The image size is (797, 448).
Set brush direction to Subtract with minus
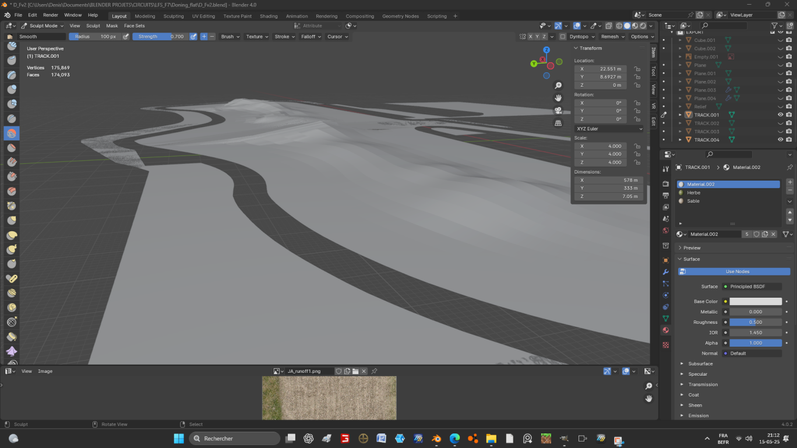tap(212, 37)
